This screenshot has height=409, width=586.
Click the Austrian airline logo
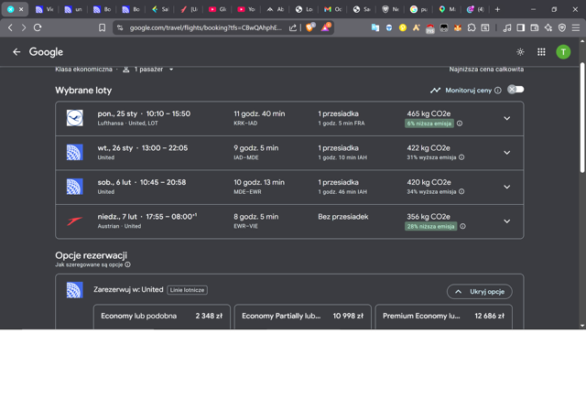tap(75, 221)
